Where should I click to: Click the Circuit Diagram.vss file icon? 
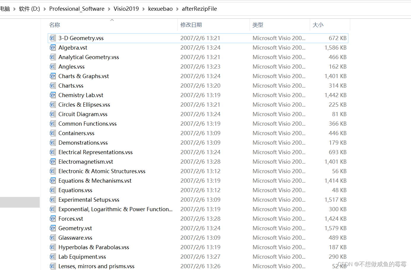(x=53, y=114)
